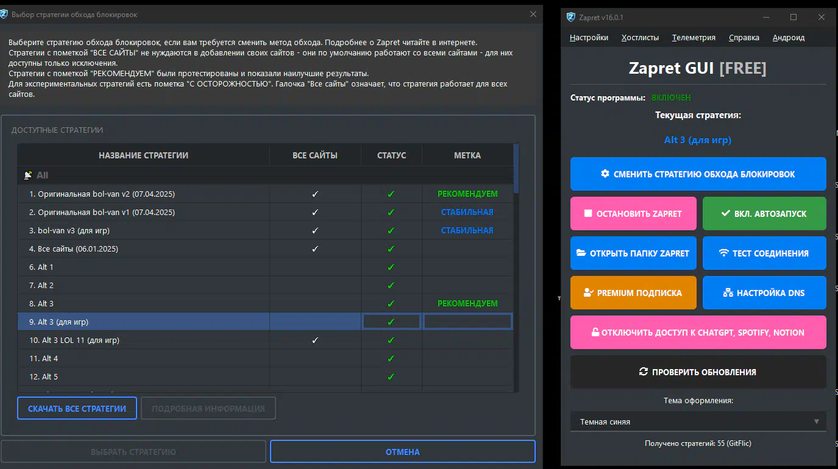This screenshot has width=838, height=469.
Task: Select strategy 7. Alt 2
Action: [x=266, y=285]
